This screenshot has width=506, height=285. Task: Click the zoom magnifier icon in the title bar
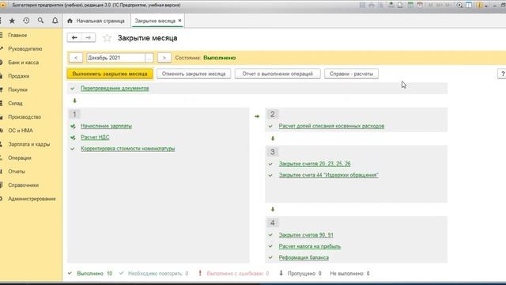tap(459, 6)
